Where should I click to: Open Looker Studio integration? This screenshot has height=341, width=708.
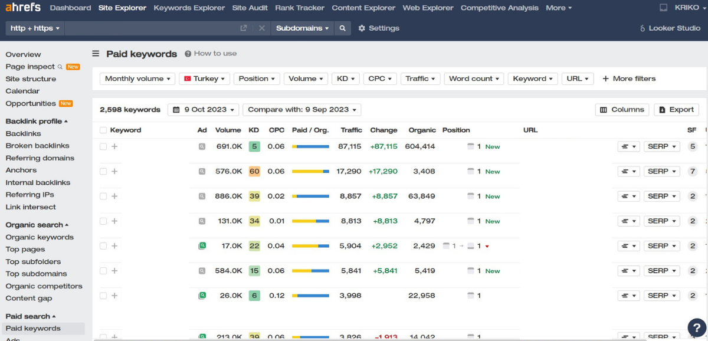coord(670,28)
